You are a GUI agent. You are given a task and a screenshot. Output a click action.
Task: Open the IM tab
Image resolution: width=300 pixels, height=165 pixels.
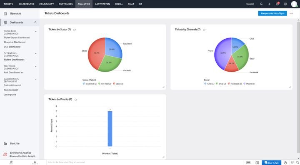tap(140, 4)
